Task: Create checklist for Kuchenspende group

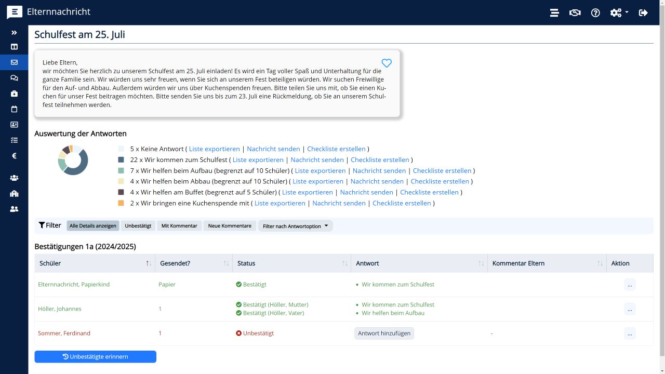Action: (x=402, y=203)
